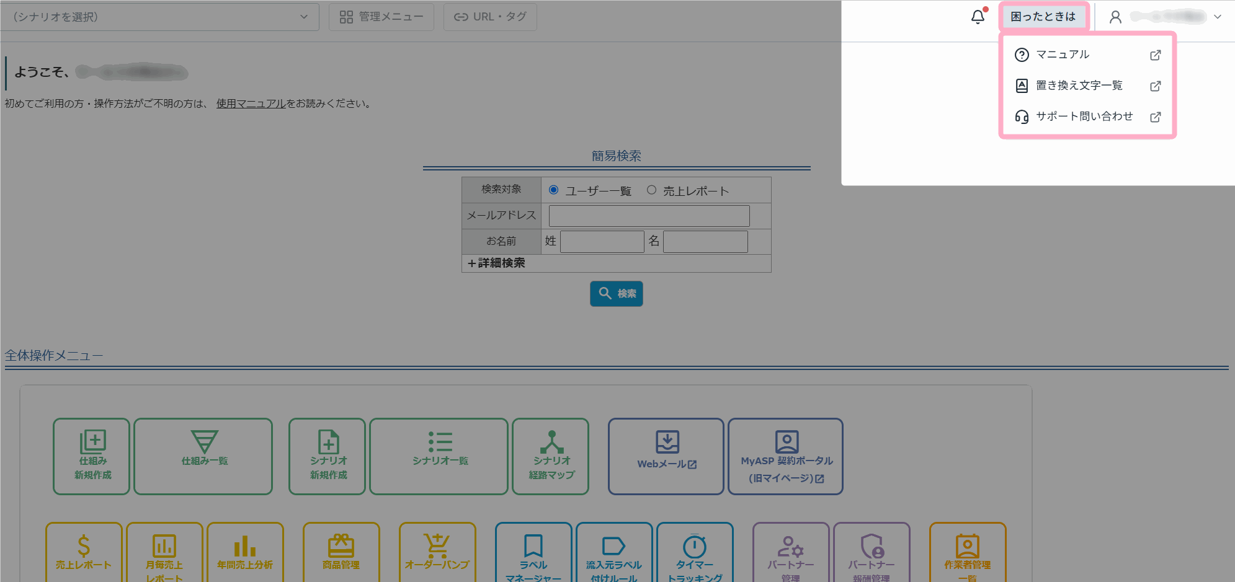Open MyASP 契約ポータル tile
The height and width of the screenshot is (582, 1235).
tap(785, 456)
